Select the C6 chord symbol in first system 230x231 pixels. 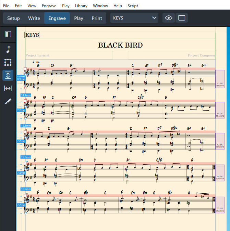pyautogui.click(x=52, y=66)
